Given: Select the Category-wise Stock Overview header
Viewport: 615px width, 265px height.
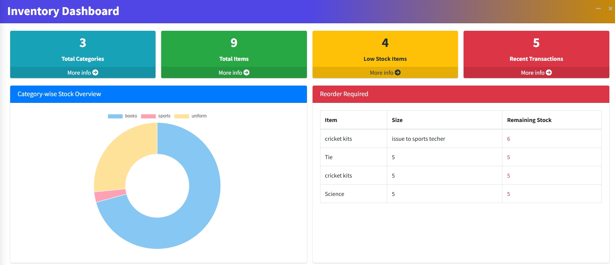Looking at the screenshot, I should coord(159,94).
